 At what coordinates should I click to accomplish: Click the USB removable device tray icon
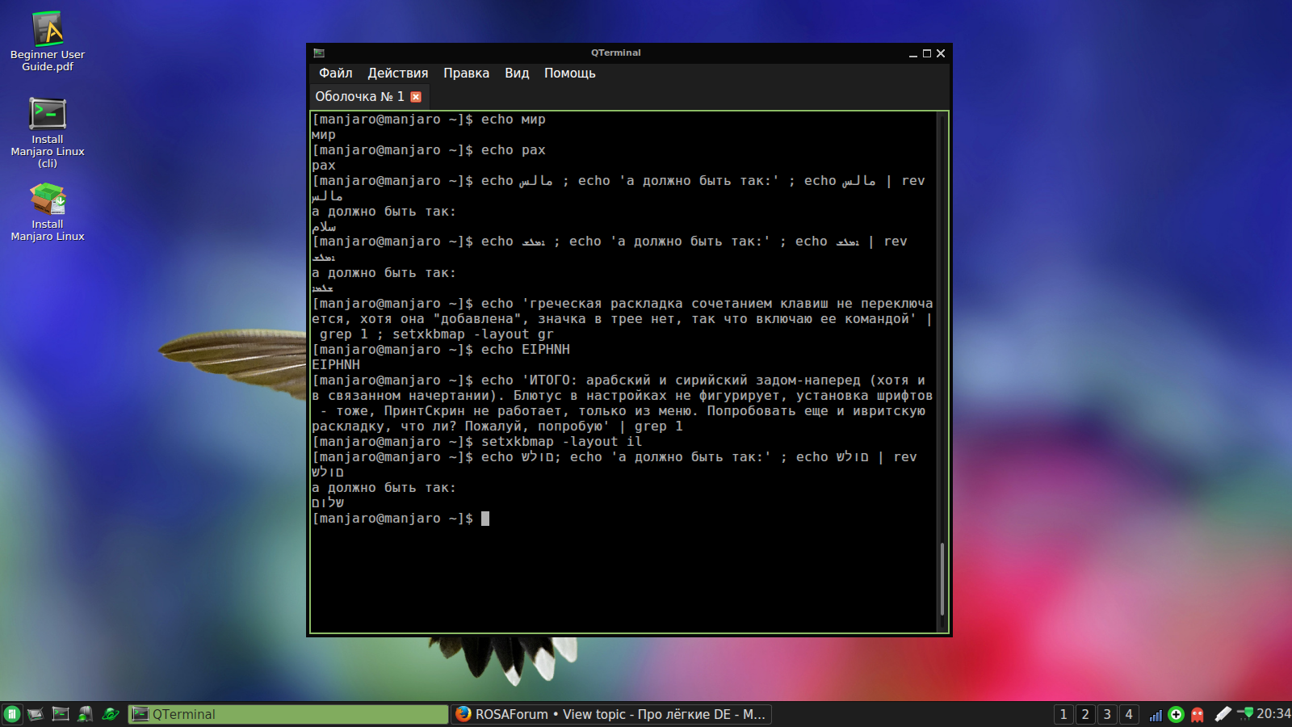point(1223,714)
